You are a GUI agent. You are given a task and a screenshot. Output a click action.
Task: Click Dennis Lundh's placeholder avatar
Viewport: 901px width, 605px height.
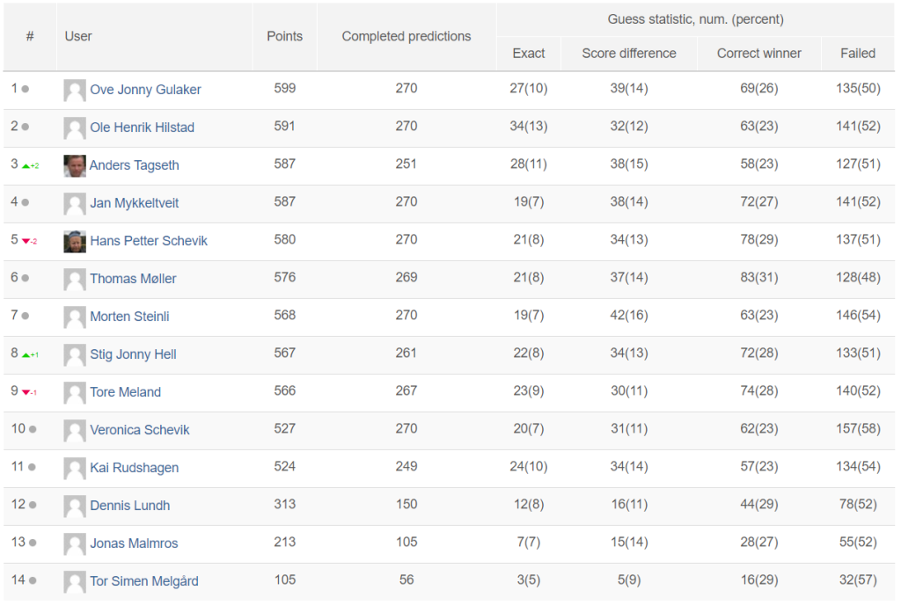(75, 507)
